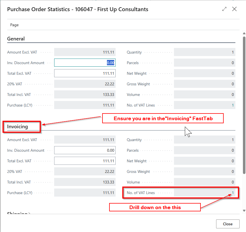
Task: Drill down on Invoicing No. of VAT Lines value
Action: click(x=233, y=193)
